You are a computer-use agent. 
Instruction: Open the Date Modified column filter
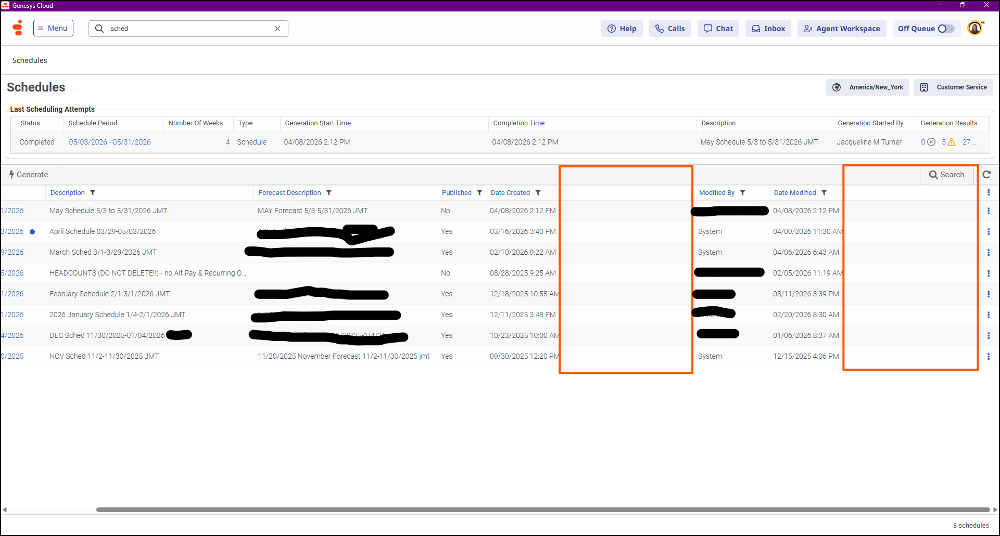824,193
